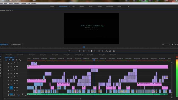This screenshot has width=178, height=100.
Task: Click the active Эпизод 162 timeline tab
Action: [78, 55]
